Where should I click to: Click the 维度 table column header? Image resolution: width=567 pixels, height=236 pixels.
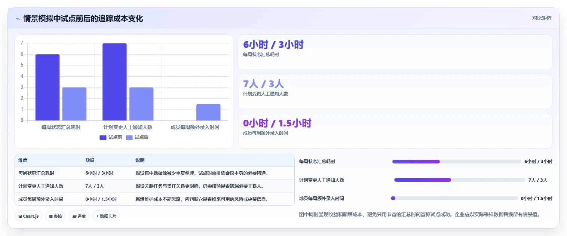pyautogui.click(x=23, y=160)
